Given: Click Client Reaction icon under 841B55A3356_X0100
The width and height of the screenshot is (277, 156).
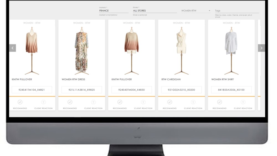Looking at the screenshot, I should pyautogui.click(x=243, y=102).
